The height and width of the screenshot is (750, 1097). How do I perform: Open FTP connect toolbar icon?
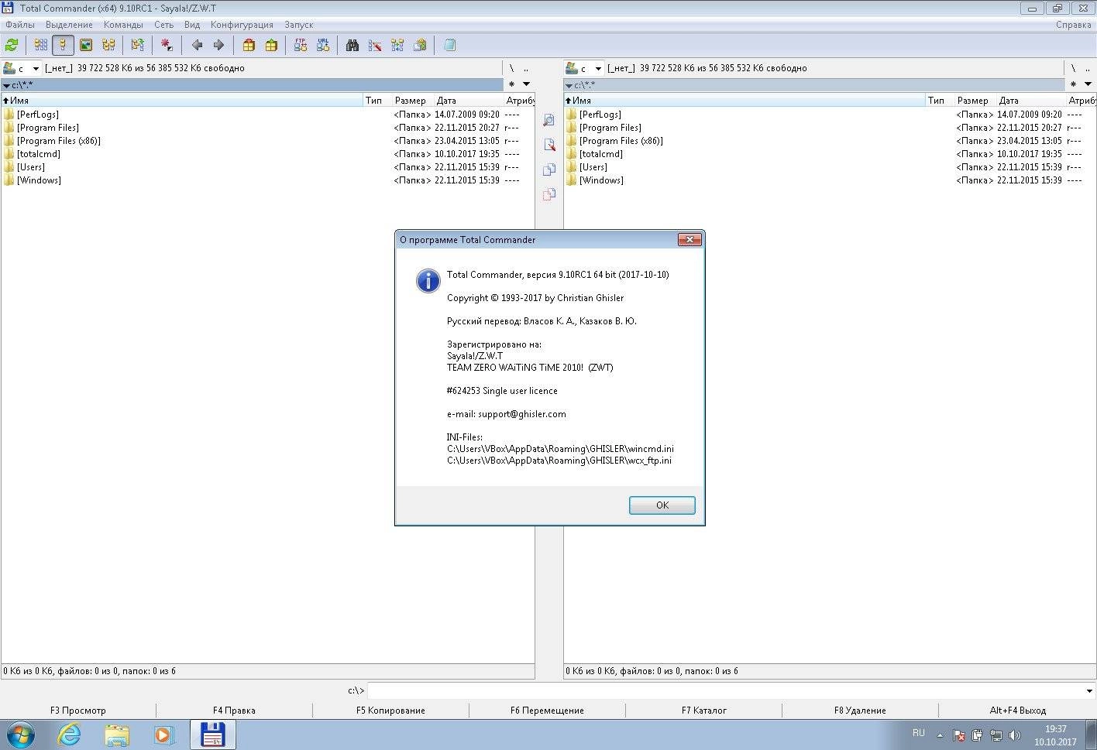click(301, 46)
